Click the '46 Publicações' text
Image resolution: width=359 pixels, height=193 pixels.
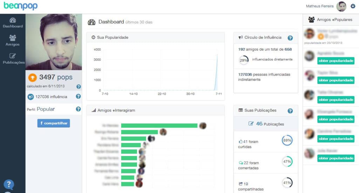270,124
